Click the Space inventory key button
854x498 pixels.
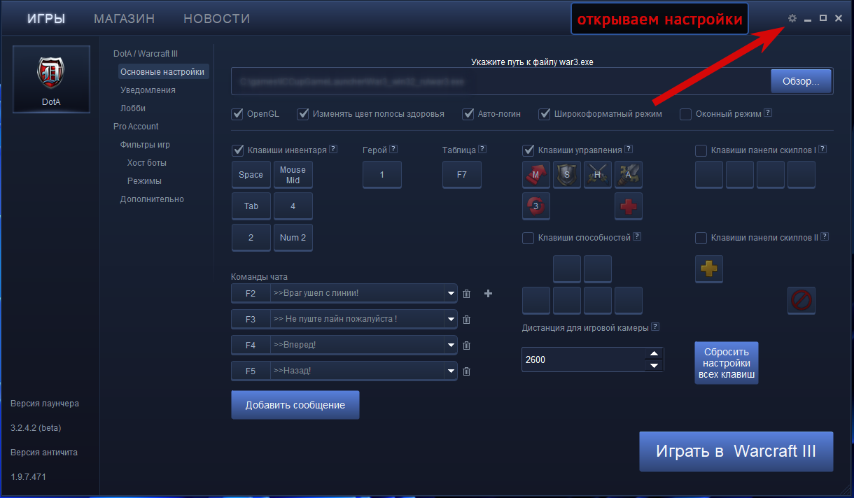coord(251,175)
